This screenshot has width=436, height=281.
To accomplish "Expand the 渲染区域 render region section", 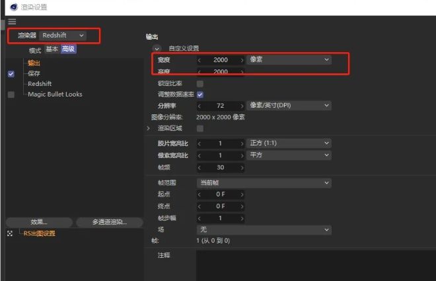I will click(148, 128).
